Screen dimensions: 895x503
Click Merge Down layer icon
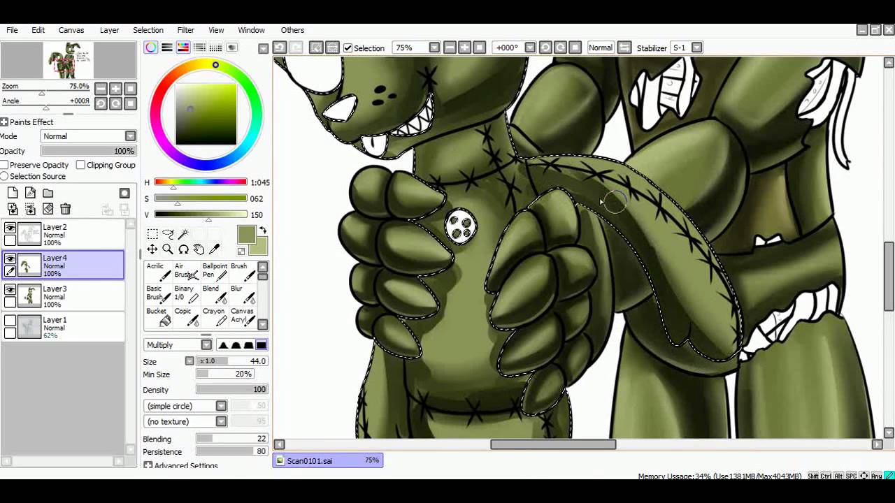(x=30, y=209)
